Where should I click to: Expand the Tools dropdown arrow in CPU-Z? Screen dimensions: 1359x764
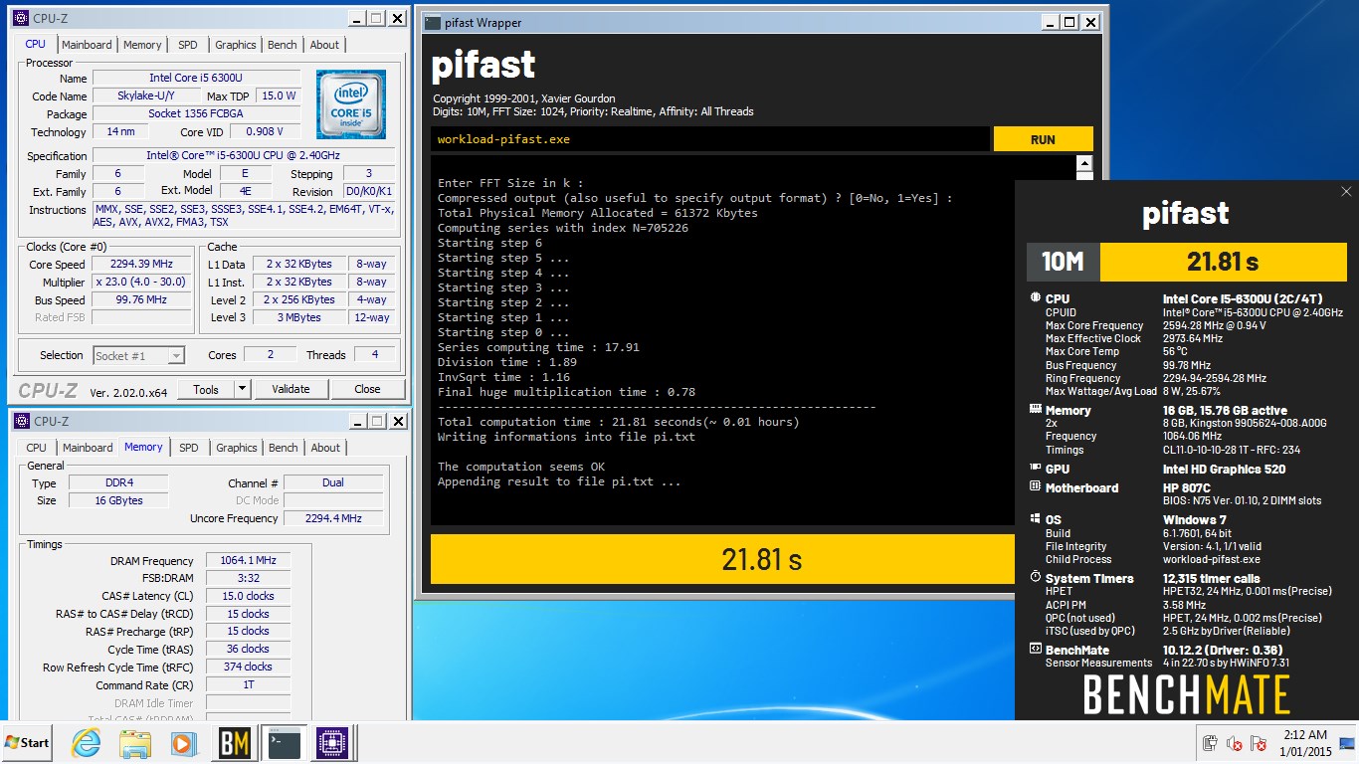[242, 389]
